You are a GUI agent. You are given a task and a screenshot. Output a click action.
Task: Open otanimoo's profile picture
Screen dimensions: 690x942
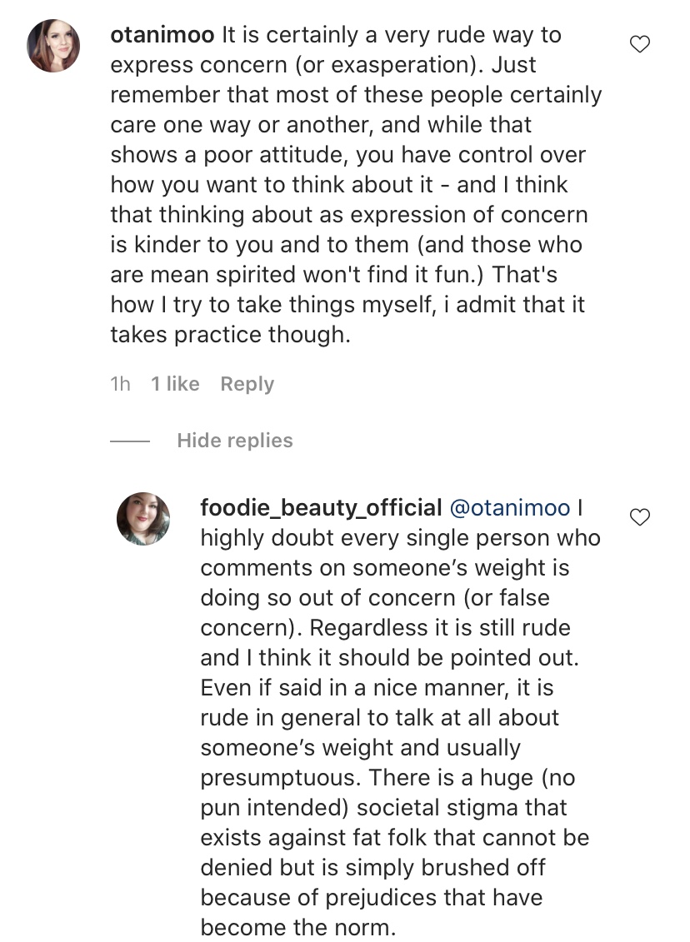click(53, 46)
